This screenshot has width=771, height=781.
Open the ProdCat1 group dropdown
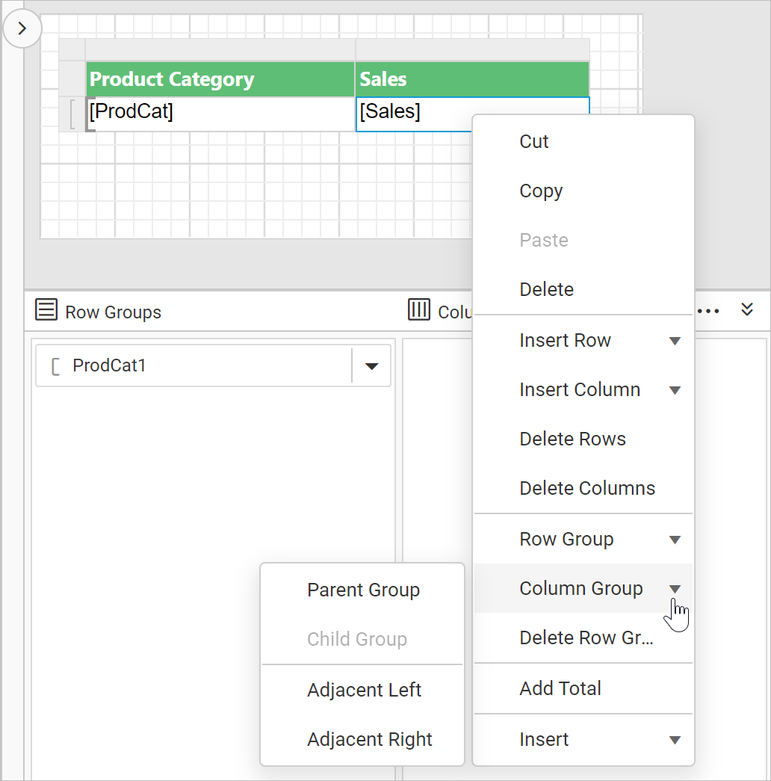371,365
